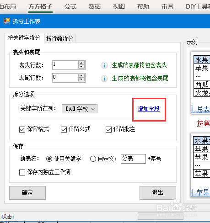Switch to 按关键字拆分 tab
The image size is (210, 223).
[x=24, y=37]
